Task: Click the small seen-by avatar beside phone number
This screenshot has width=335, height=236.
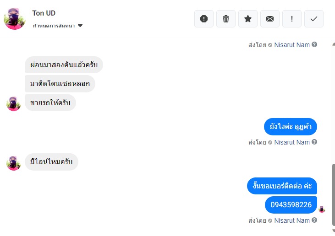Action: coord(322,209)
